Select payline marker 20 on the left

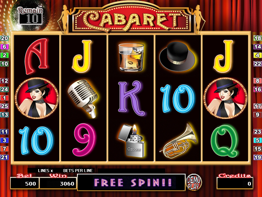[x=4, y=38]
